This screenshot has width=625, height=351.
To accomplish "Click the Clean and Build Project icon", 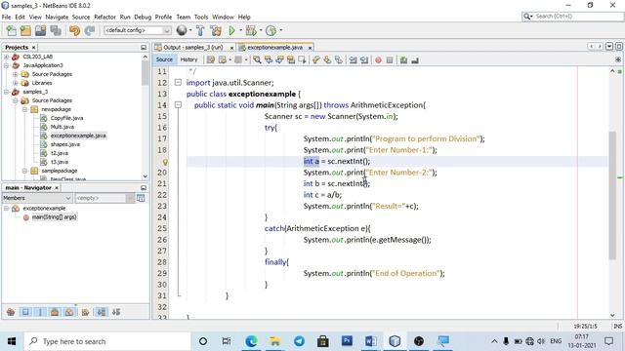I will pyautogui.click(x=216, y=30).
